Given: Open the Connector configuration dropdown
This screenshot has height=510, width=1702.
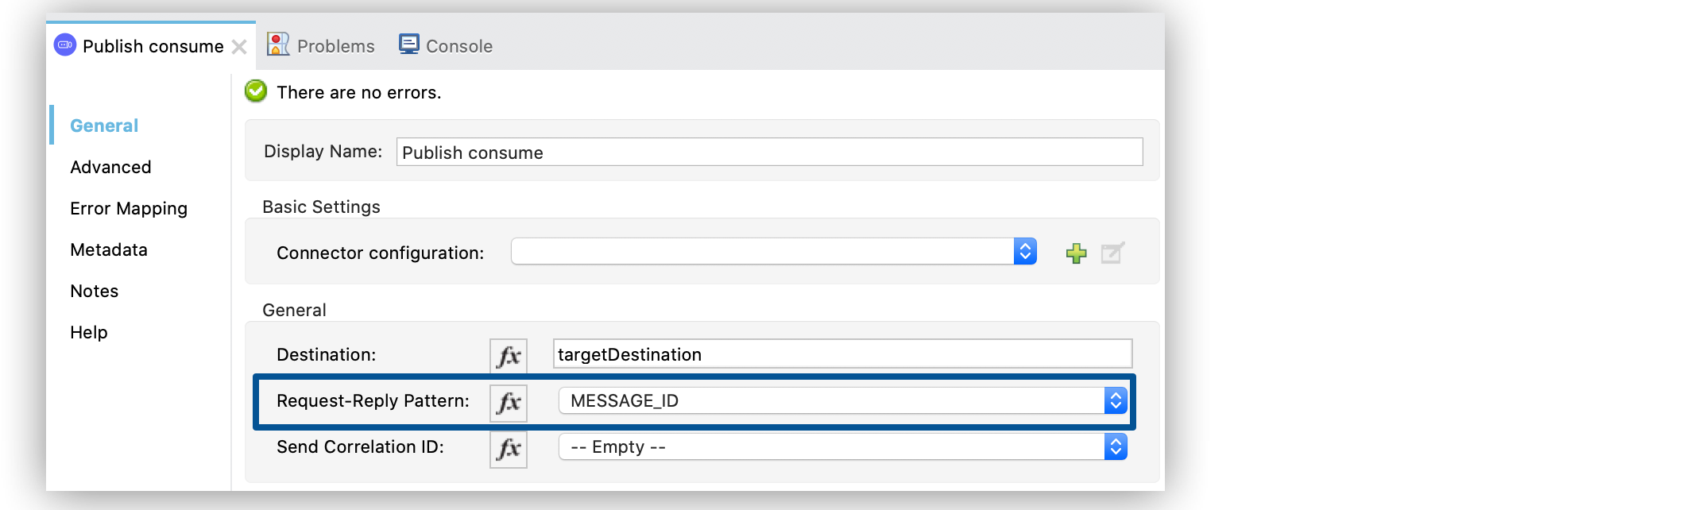Looking at the screenshot, I should tap(1027, 251).
